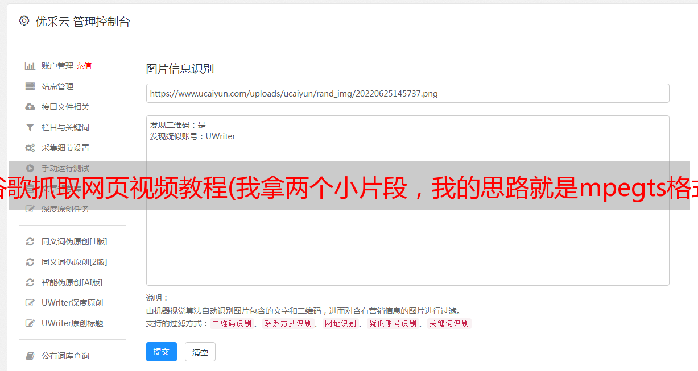The width and height of the screenshot is (698, 371).
Task: Click the filter funnel icon for 栏目与关键词
Action: click(x=30, y=127)
